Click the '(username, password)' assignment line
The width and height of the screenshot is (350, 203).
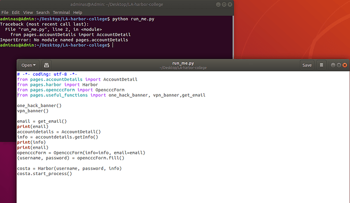click(x=71, y=158)
